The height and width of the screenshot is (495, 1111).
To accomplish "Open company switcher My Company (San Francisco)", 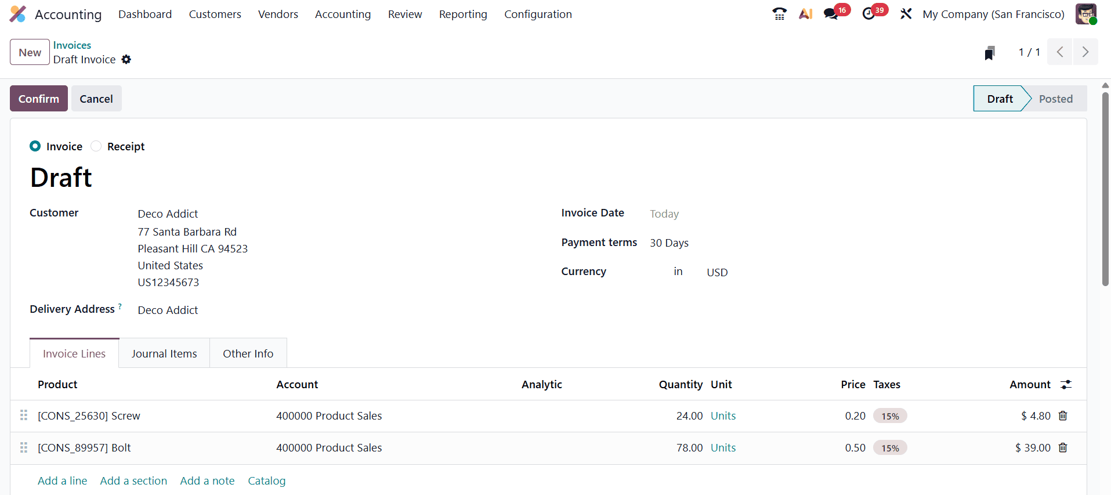I will point(993,14).
